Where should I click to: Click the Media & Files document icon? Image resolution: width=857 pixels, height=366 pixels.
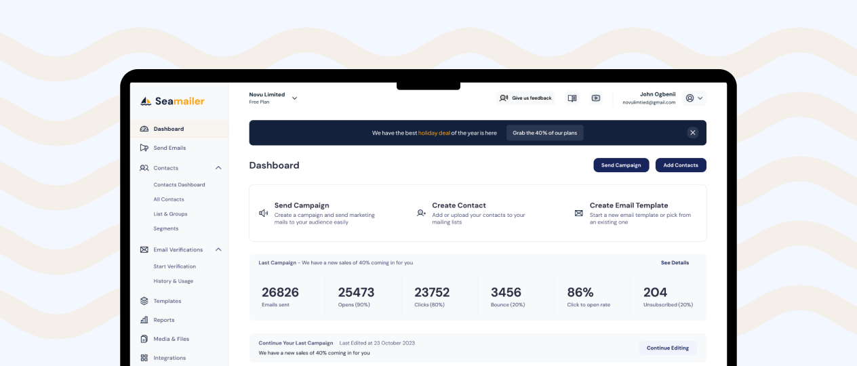point(144,339)
